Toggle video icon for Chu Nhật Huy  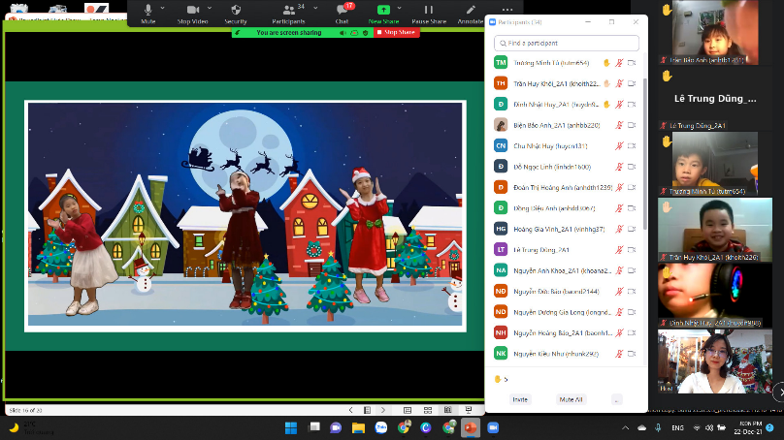[x=632, y=145]
